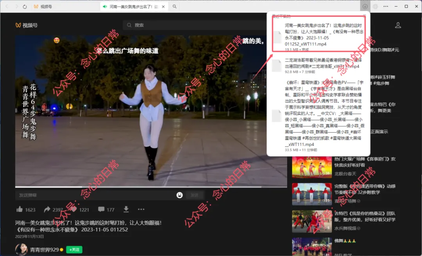
Task: Play the 《喜事迎门》 video thumbnail in the sidebar
Action: click(311, 167)
